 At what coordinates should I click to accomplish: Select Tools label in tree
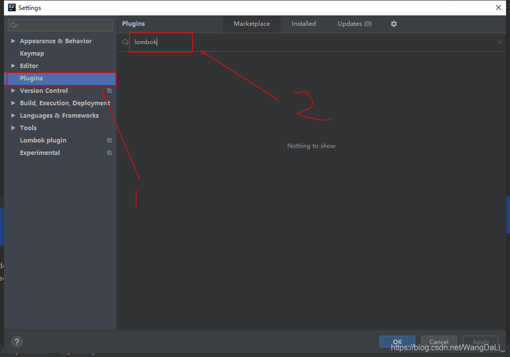28,128
